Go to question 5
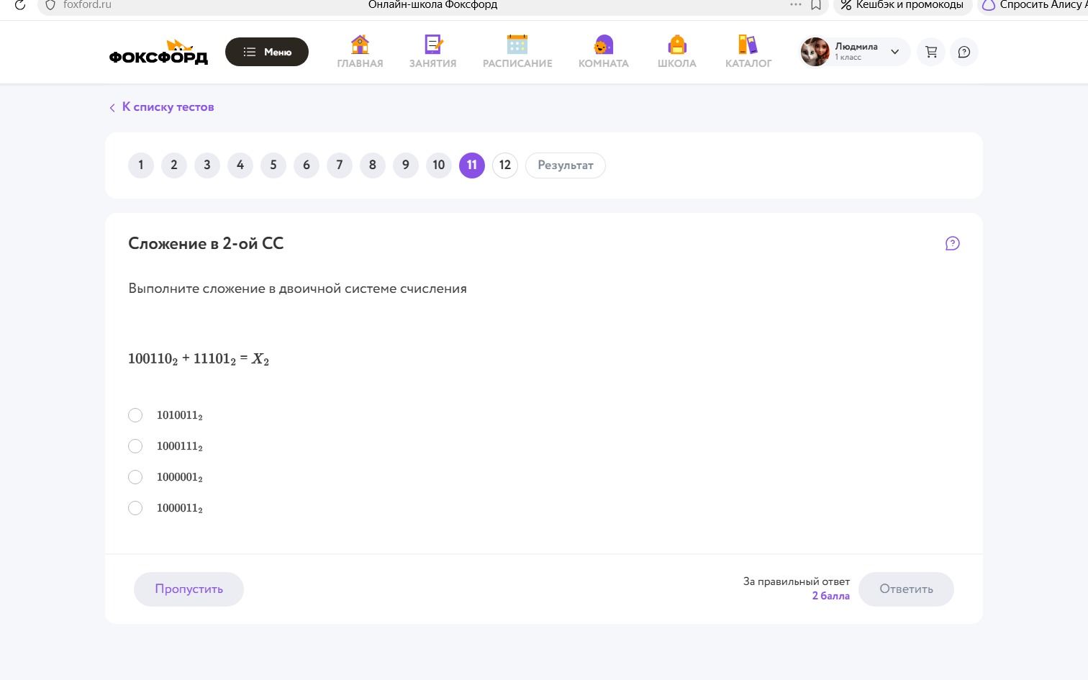1088x680 pixels. click(x=273, y=165)
